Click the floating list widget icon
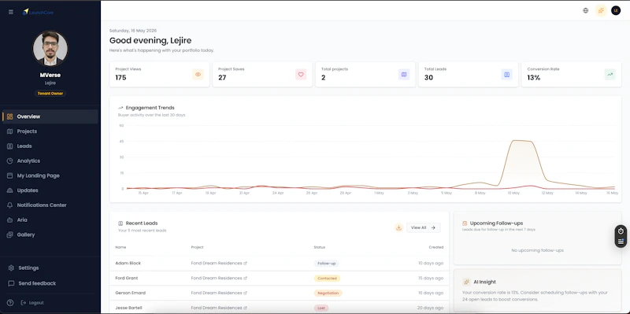The width and height of the screenshot is (630, 314). [x=621, y=242]
